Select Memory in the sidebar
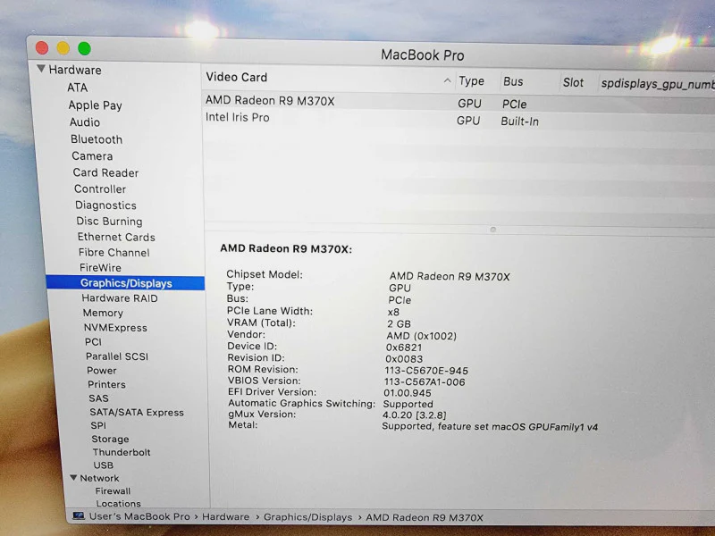The width and height of the screenshot is (715, 536). 103,313
